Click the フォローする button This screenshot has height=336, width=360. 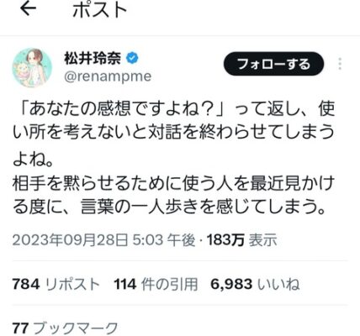point(273,64)
